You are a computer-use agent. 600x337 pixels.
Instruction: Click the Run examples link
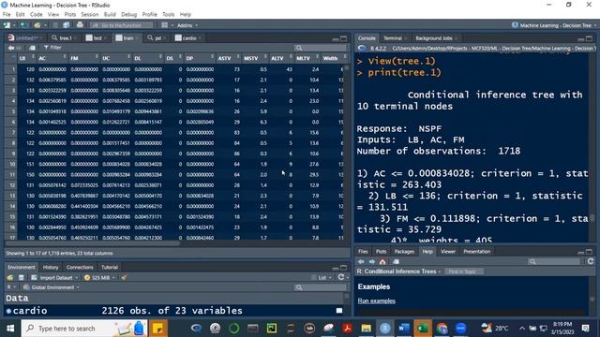(376, 301)
